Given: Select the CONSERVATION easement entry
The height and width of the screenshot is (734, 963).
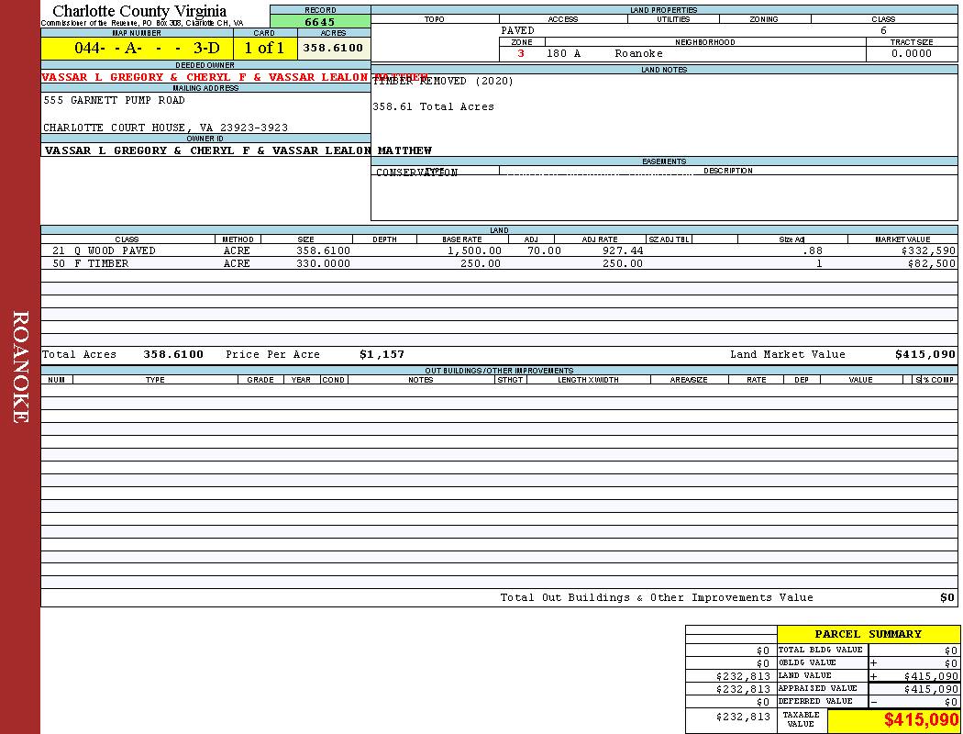Looking at the screenshot, I should pyautogui.click(x=416, y=172).
